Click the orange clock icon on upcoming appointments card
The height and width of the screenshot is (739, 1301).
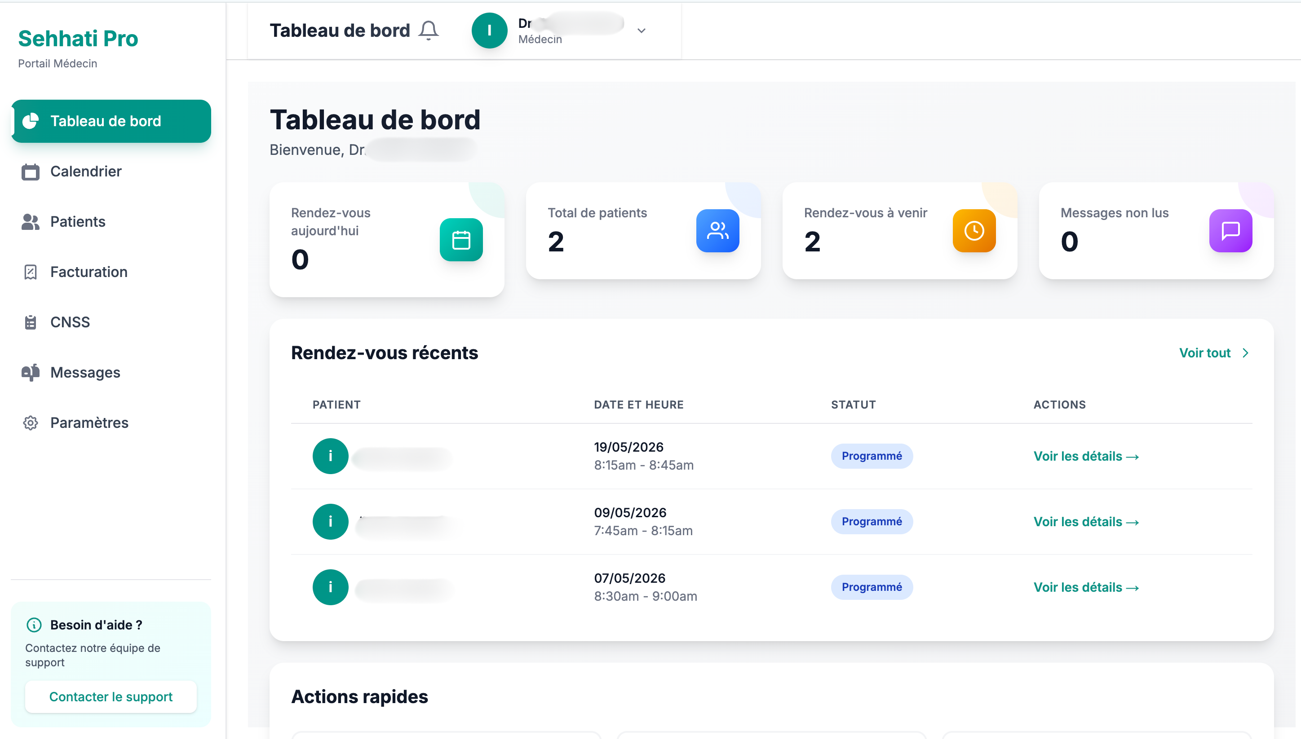974,231
